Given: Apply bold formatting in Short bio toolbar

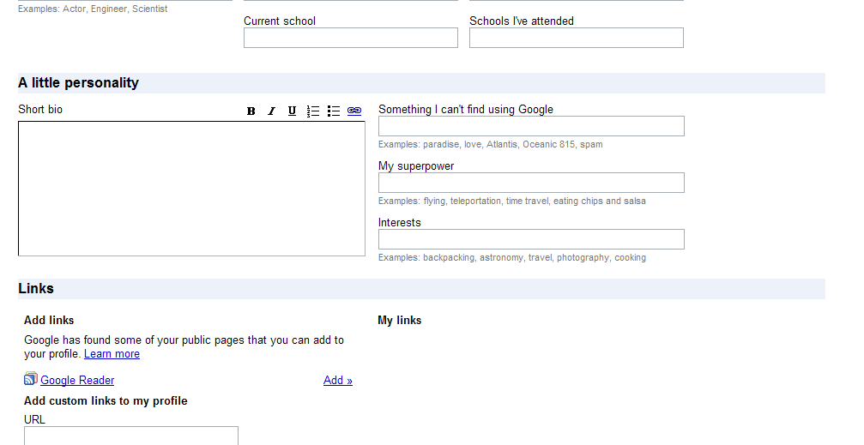Looking at the screenshot, I should pos(251,111).
